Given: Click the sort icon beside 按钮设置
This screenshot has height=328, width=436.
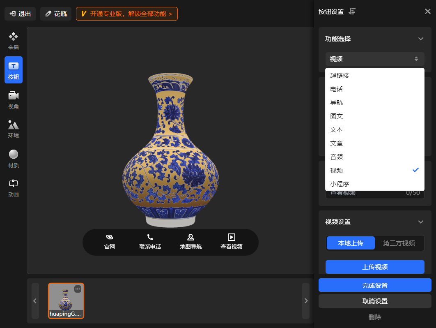Looking at the screenshot, I should click(x=352, y=12).
